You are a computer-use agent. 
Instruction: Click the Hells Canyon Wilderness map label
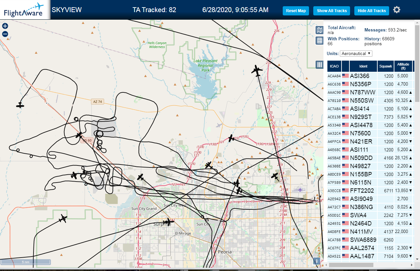coord(157,45)
